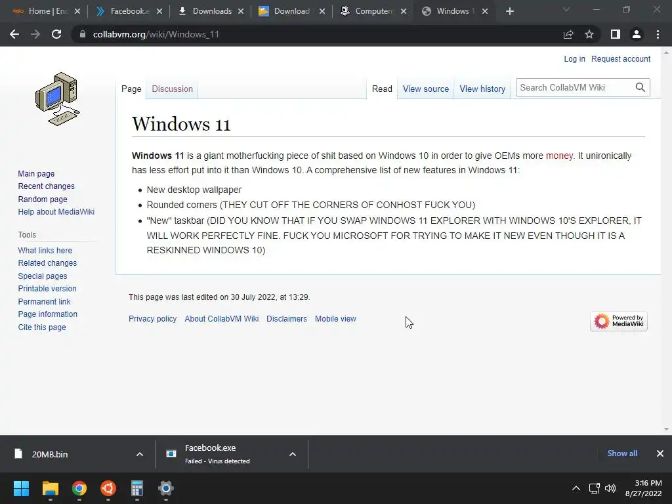Go to Main page in sidebar
The image size is (672, 504).
[36, 173]
